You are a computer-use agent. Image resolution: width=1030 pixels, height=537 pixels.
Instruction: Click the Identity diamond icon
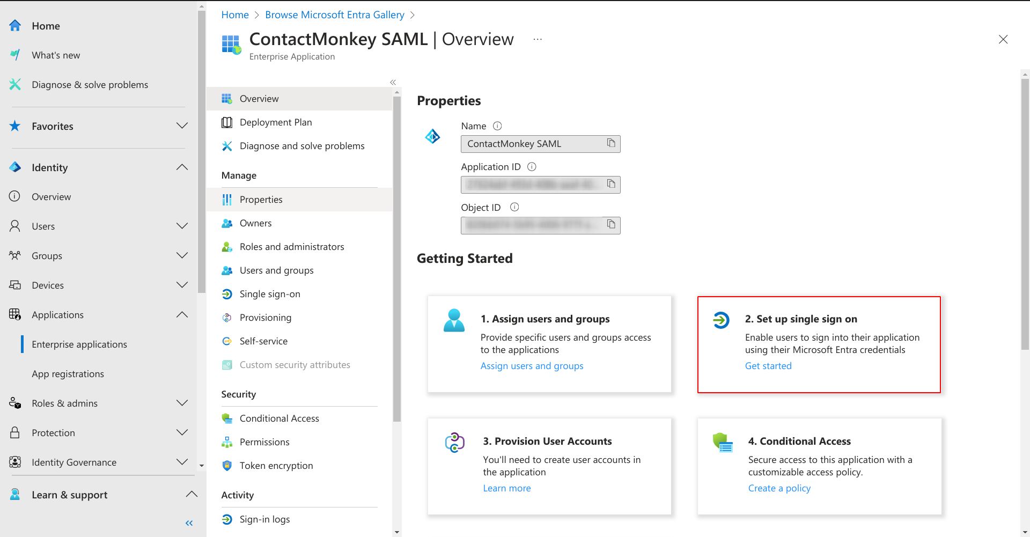click(15, 167)
